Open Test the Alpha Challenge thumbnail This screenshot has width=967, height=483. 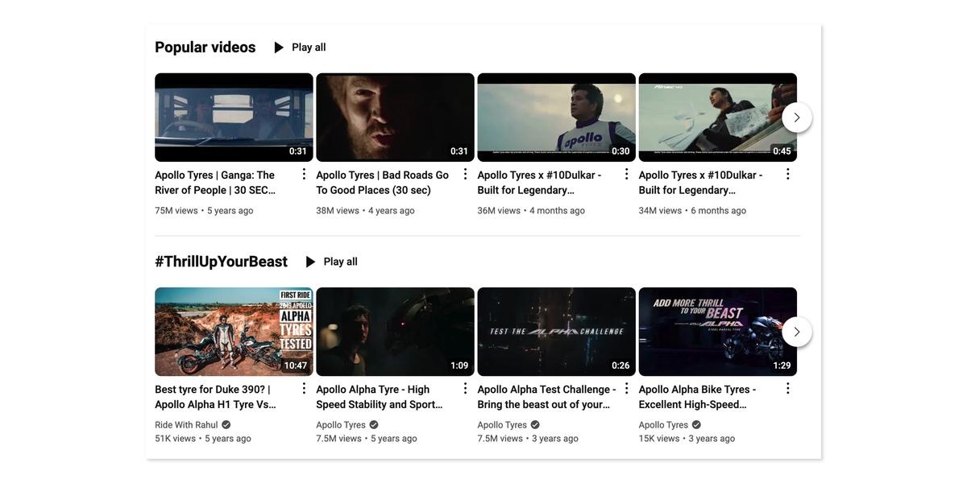click(x=556, y=332)
